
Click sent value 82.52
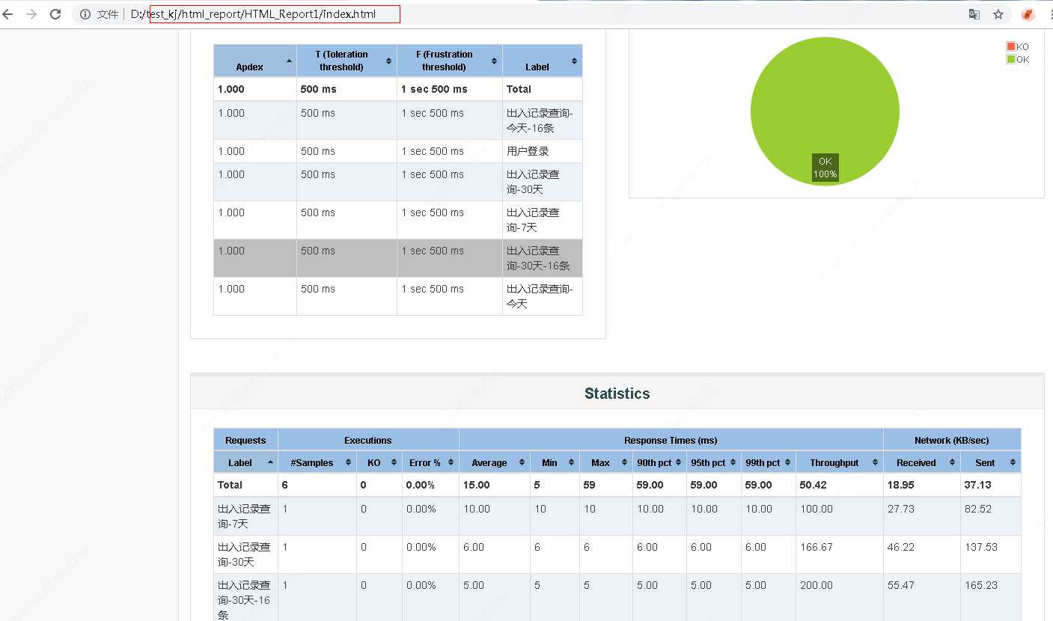978,509
